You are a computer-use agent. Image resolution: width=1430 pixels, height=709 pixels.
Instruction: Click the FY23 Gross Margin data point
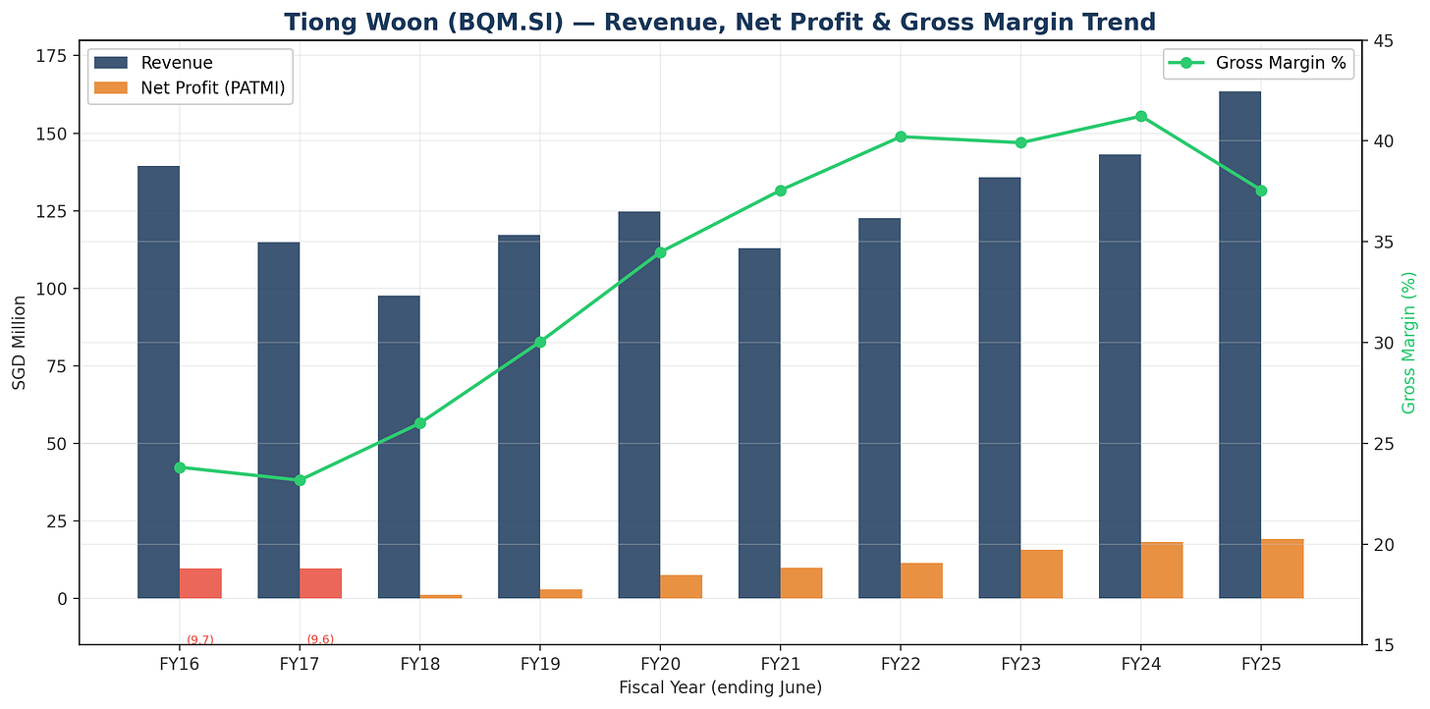pos(1020,142)
